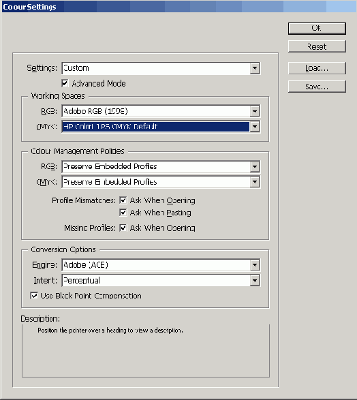This screenshot has height=400, width=357.
Task: Open the Settings dropdown arrow
Action: click(x=255, y=68)
